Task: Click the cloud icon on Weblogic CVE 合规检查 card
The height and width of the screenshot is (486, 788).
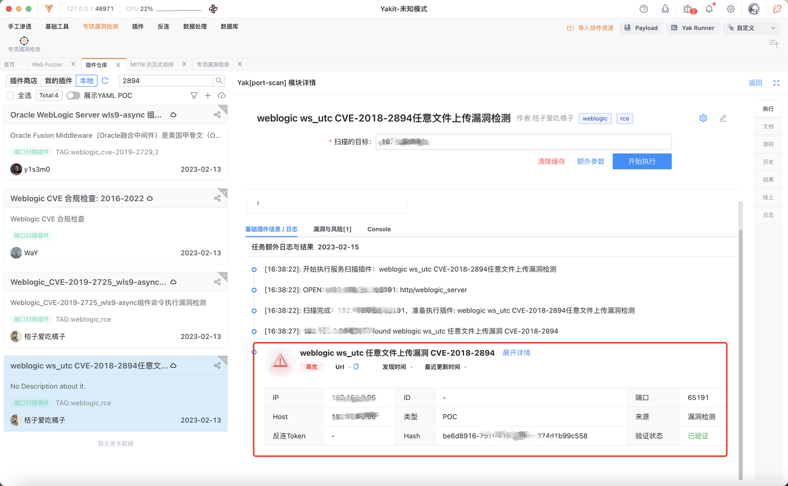Action: 150,199
